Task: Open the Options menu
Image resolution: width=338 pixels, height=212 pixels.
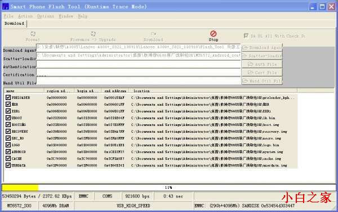Action: 46,16
